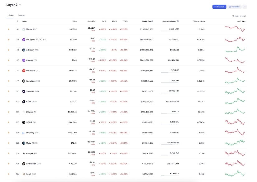The height and width of the screenshot is (182, 257).
Task: Click the Altlayer coin logo
Action: point(24,153)
